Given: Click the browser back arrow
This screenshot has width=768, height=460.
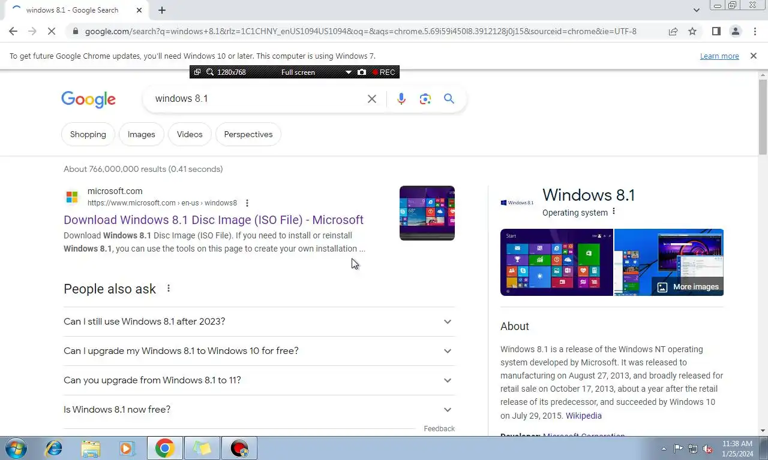Looking at the screenshot, I should pyautogui.click(x=13, y=31).
